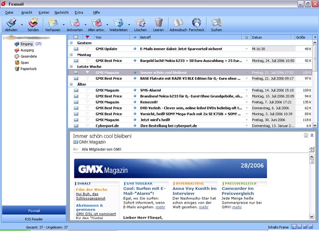
Task: Click the Foxmail pane button
Action: pyautogui.click(x=34, y=210)
